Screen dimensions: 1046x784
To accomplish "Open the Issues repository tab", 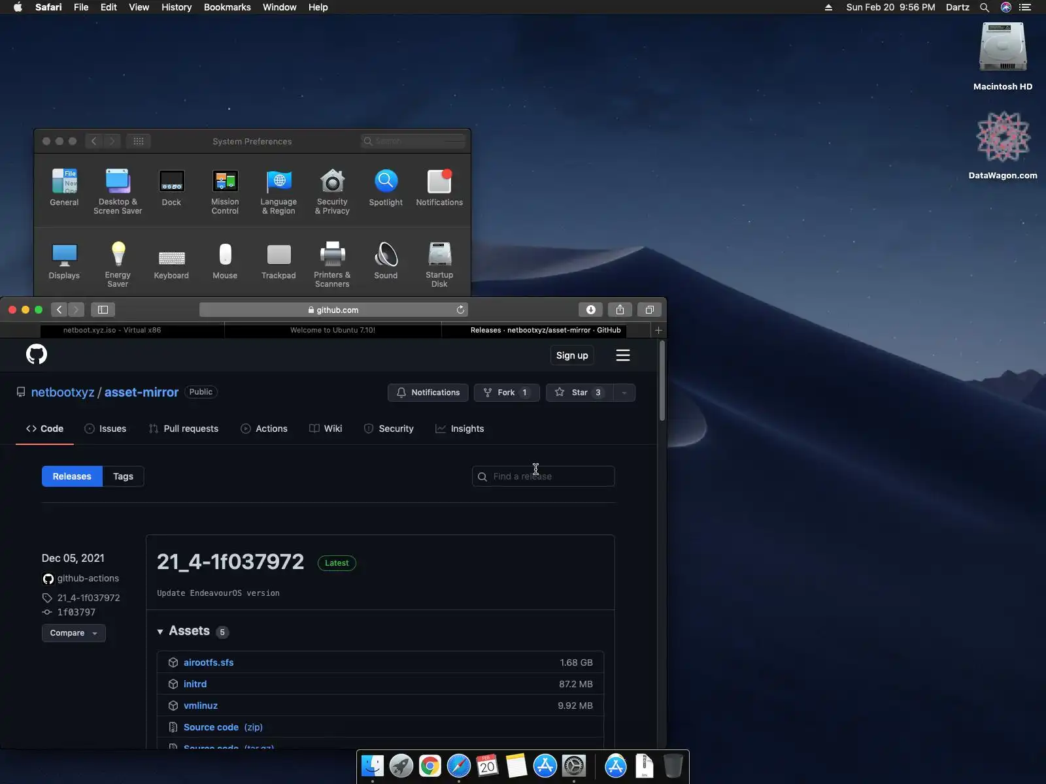I will (105, 429).
